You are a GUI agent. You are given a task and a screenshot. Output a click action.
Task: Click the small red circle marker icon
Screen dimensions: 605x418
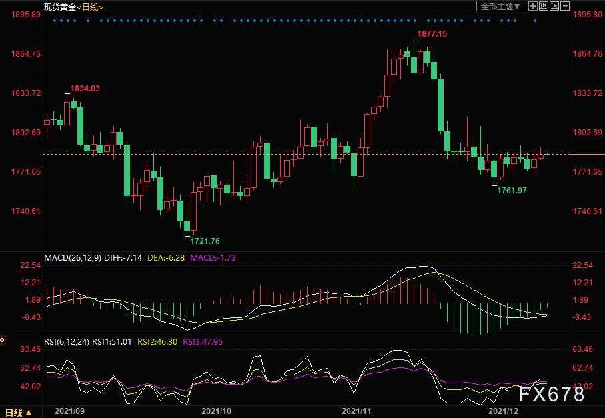[x=2, y=340]
